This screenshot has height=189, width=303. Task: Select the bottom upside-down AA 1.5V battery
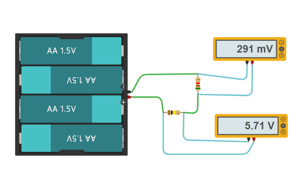point(71,138)
